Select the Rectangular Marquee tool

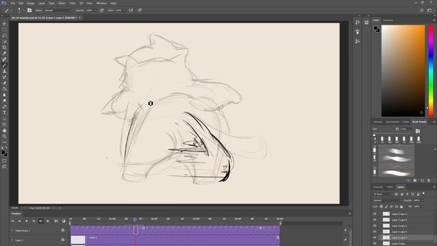point(4,29)
